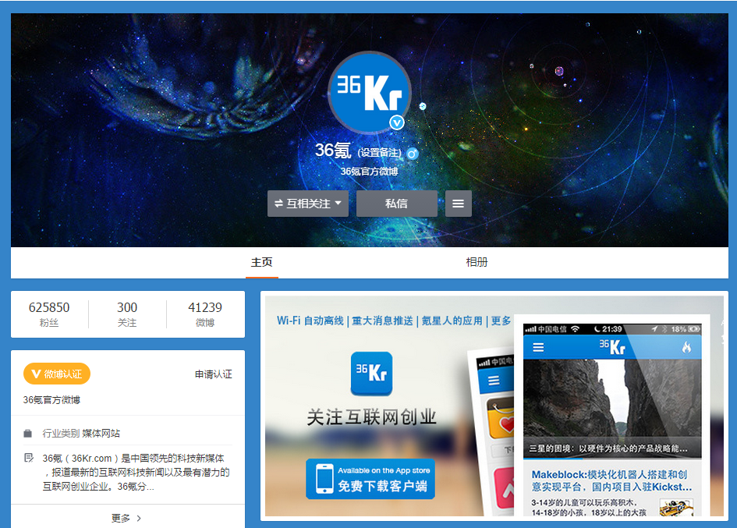Open the 媒体网站 category link
The image size is (737, 528).
101,433
